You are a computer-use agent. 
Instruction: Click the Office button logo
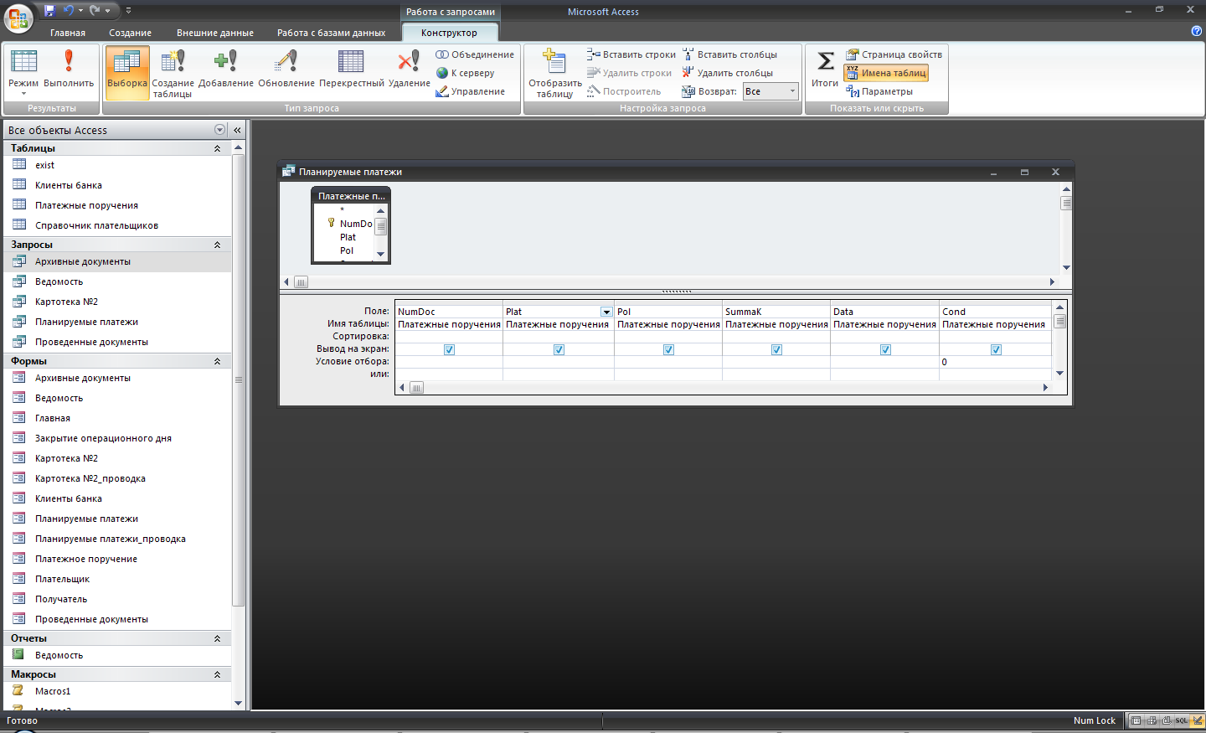pyautogui.click(x=18, y=18)
